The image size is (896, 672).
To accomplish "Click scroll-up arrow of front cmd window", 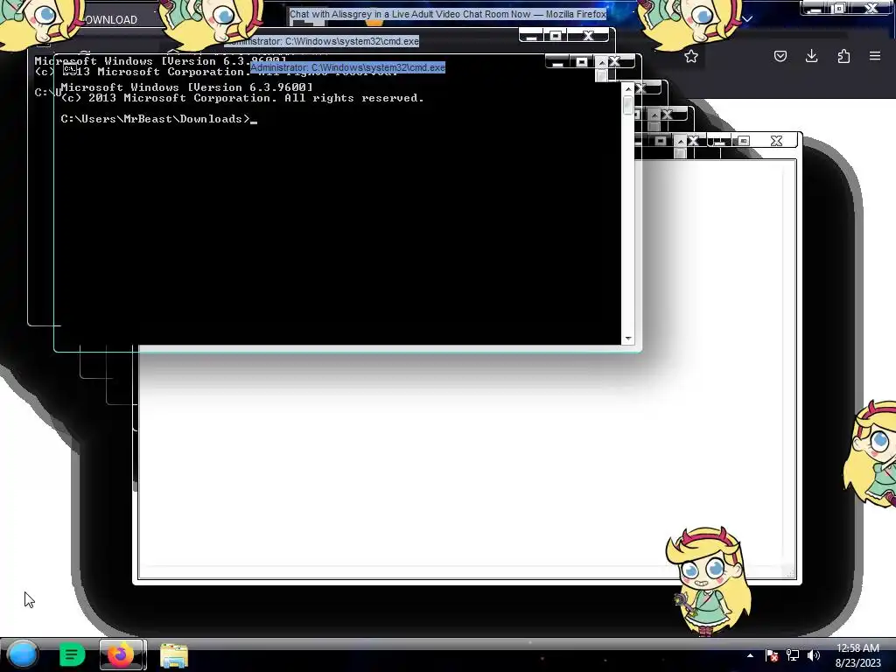I will pos(628,89).
